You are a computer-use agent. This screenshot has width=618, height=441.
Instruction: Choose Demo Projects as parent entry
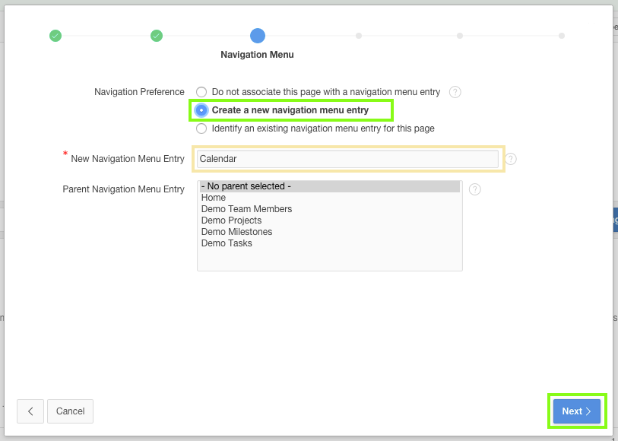(231, 220)
